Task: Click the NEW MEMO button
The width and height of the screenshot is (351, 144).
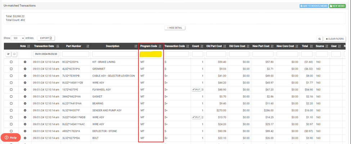Action: click(x=337, y=6)
